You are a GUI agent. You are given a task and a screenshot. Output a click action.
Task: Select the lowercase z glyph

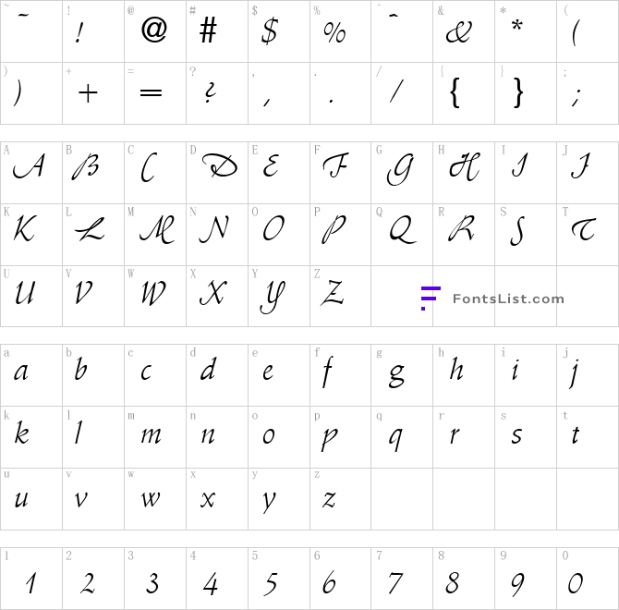(x=329, y=499)
